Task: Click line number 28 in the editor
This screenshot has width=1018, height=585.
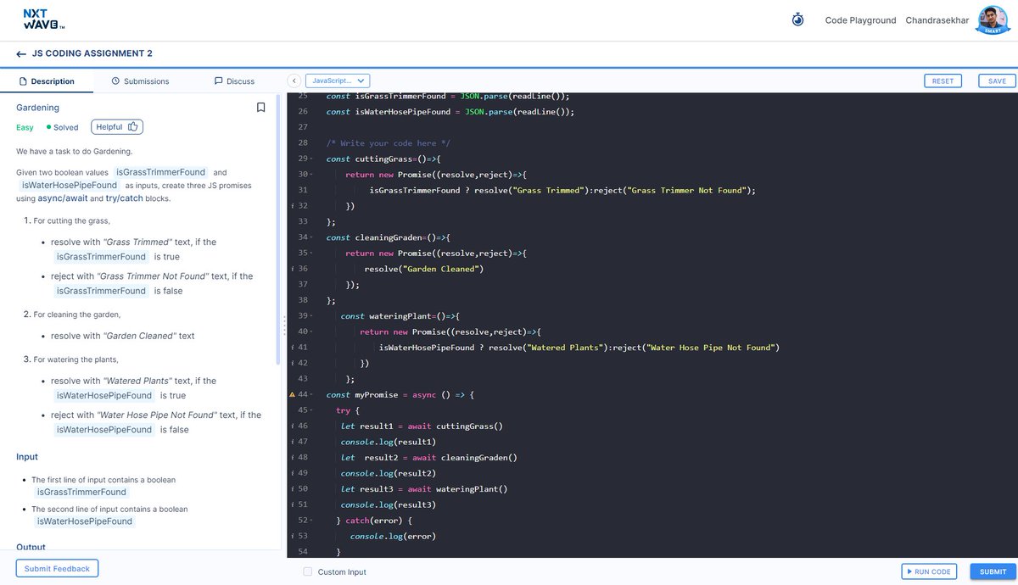Action: (x=303, y=143)
